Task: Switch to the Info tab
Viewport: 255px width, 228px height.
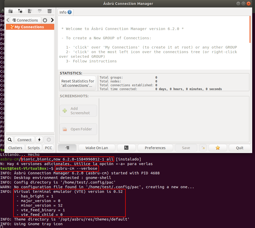Action: click(x=65, y=12)
